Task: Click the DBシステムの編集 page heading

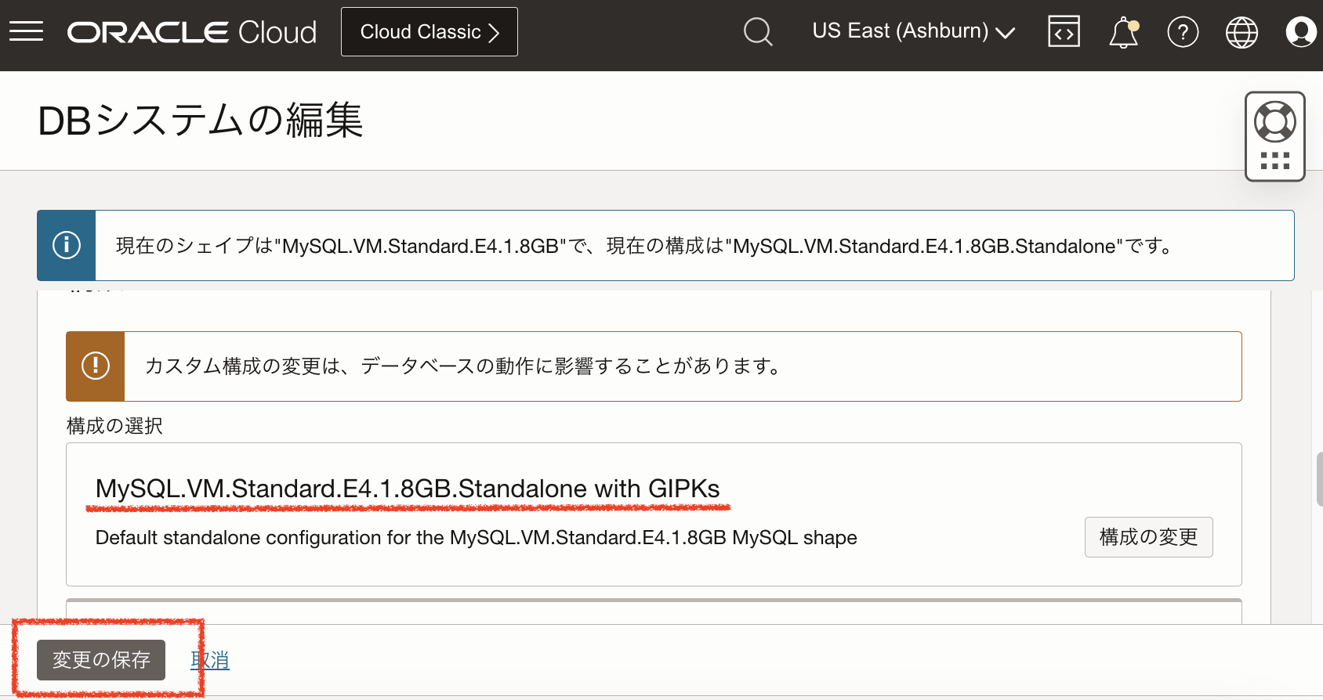Action: click(x=201, y=121)
